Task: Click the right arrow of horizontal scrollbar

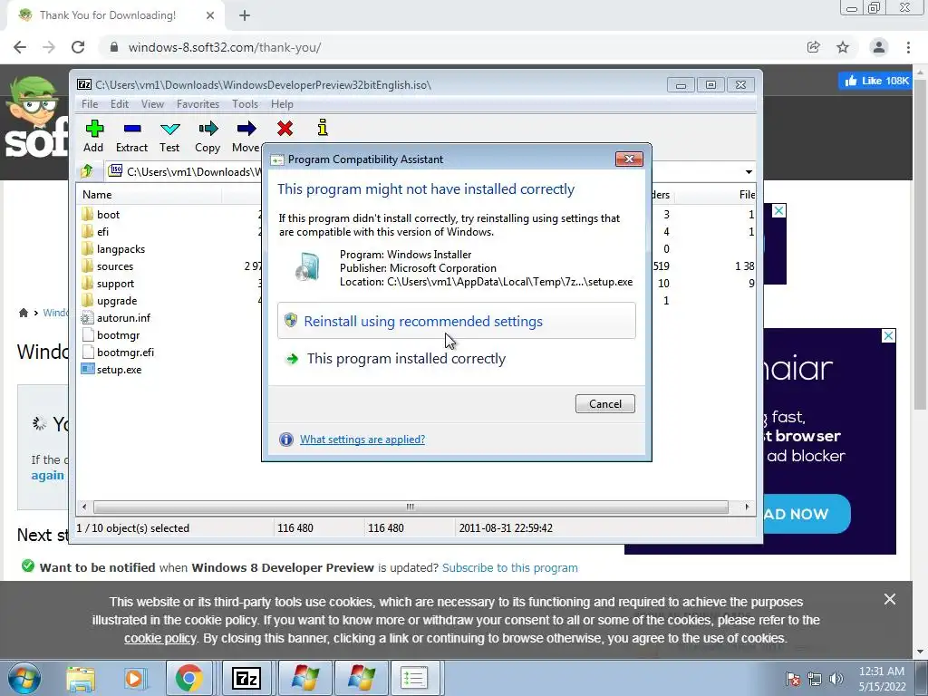Action: [x=747, y=507]
